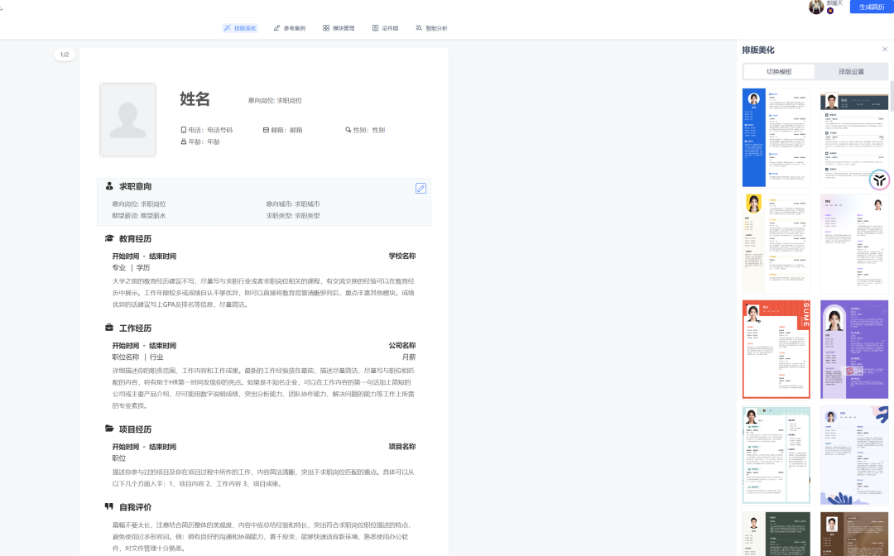Click the folder icon beside 项目经历

click(x=109, y=429)
